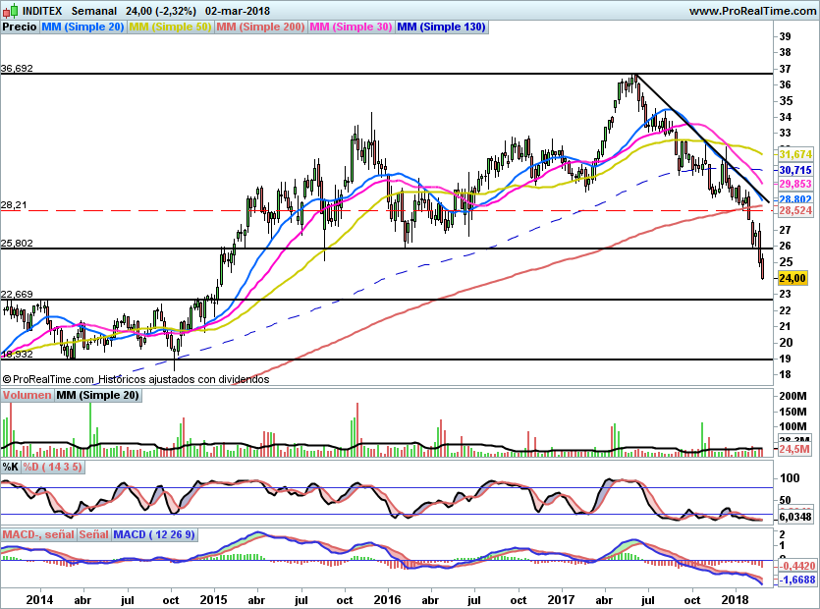This screenshot has width=820, height=609.
Task: Select the MM (Simple 200) indicator label
Action: (x=260, y=28)
